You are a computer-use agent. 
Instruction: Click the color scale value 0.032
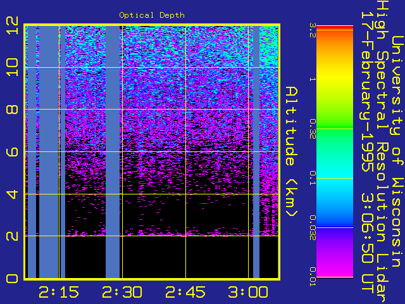point(313,227)
